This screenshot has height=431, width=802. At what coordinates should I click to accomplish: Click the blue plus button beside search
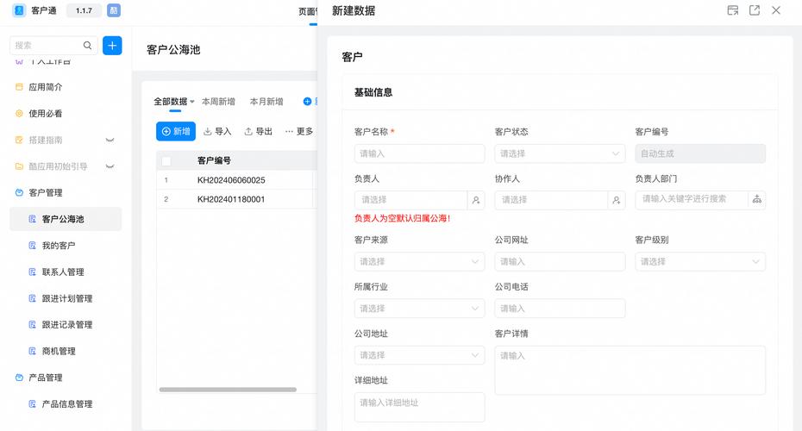(x=112, y=46)
